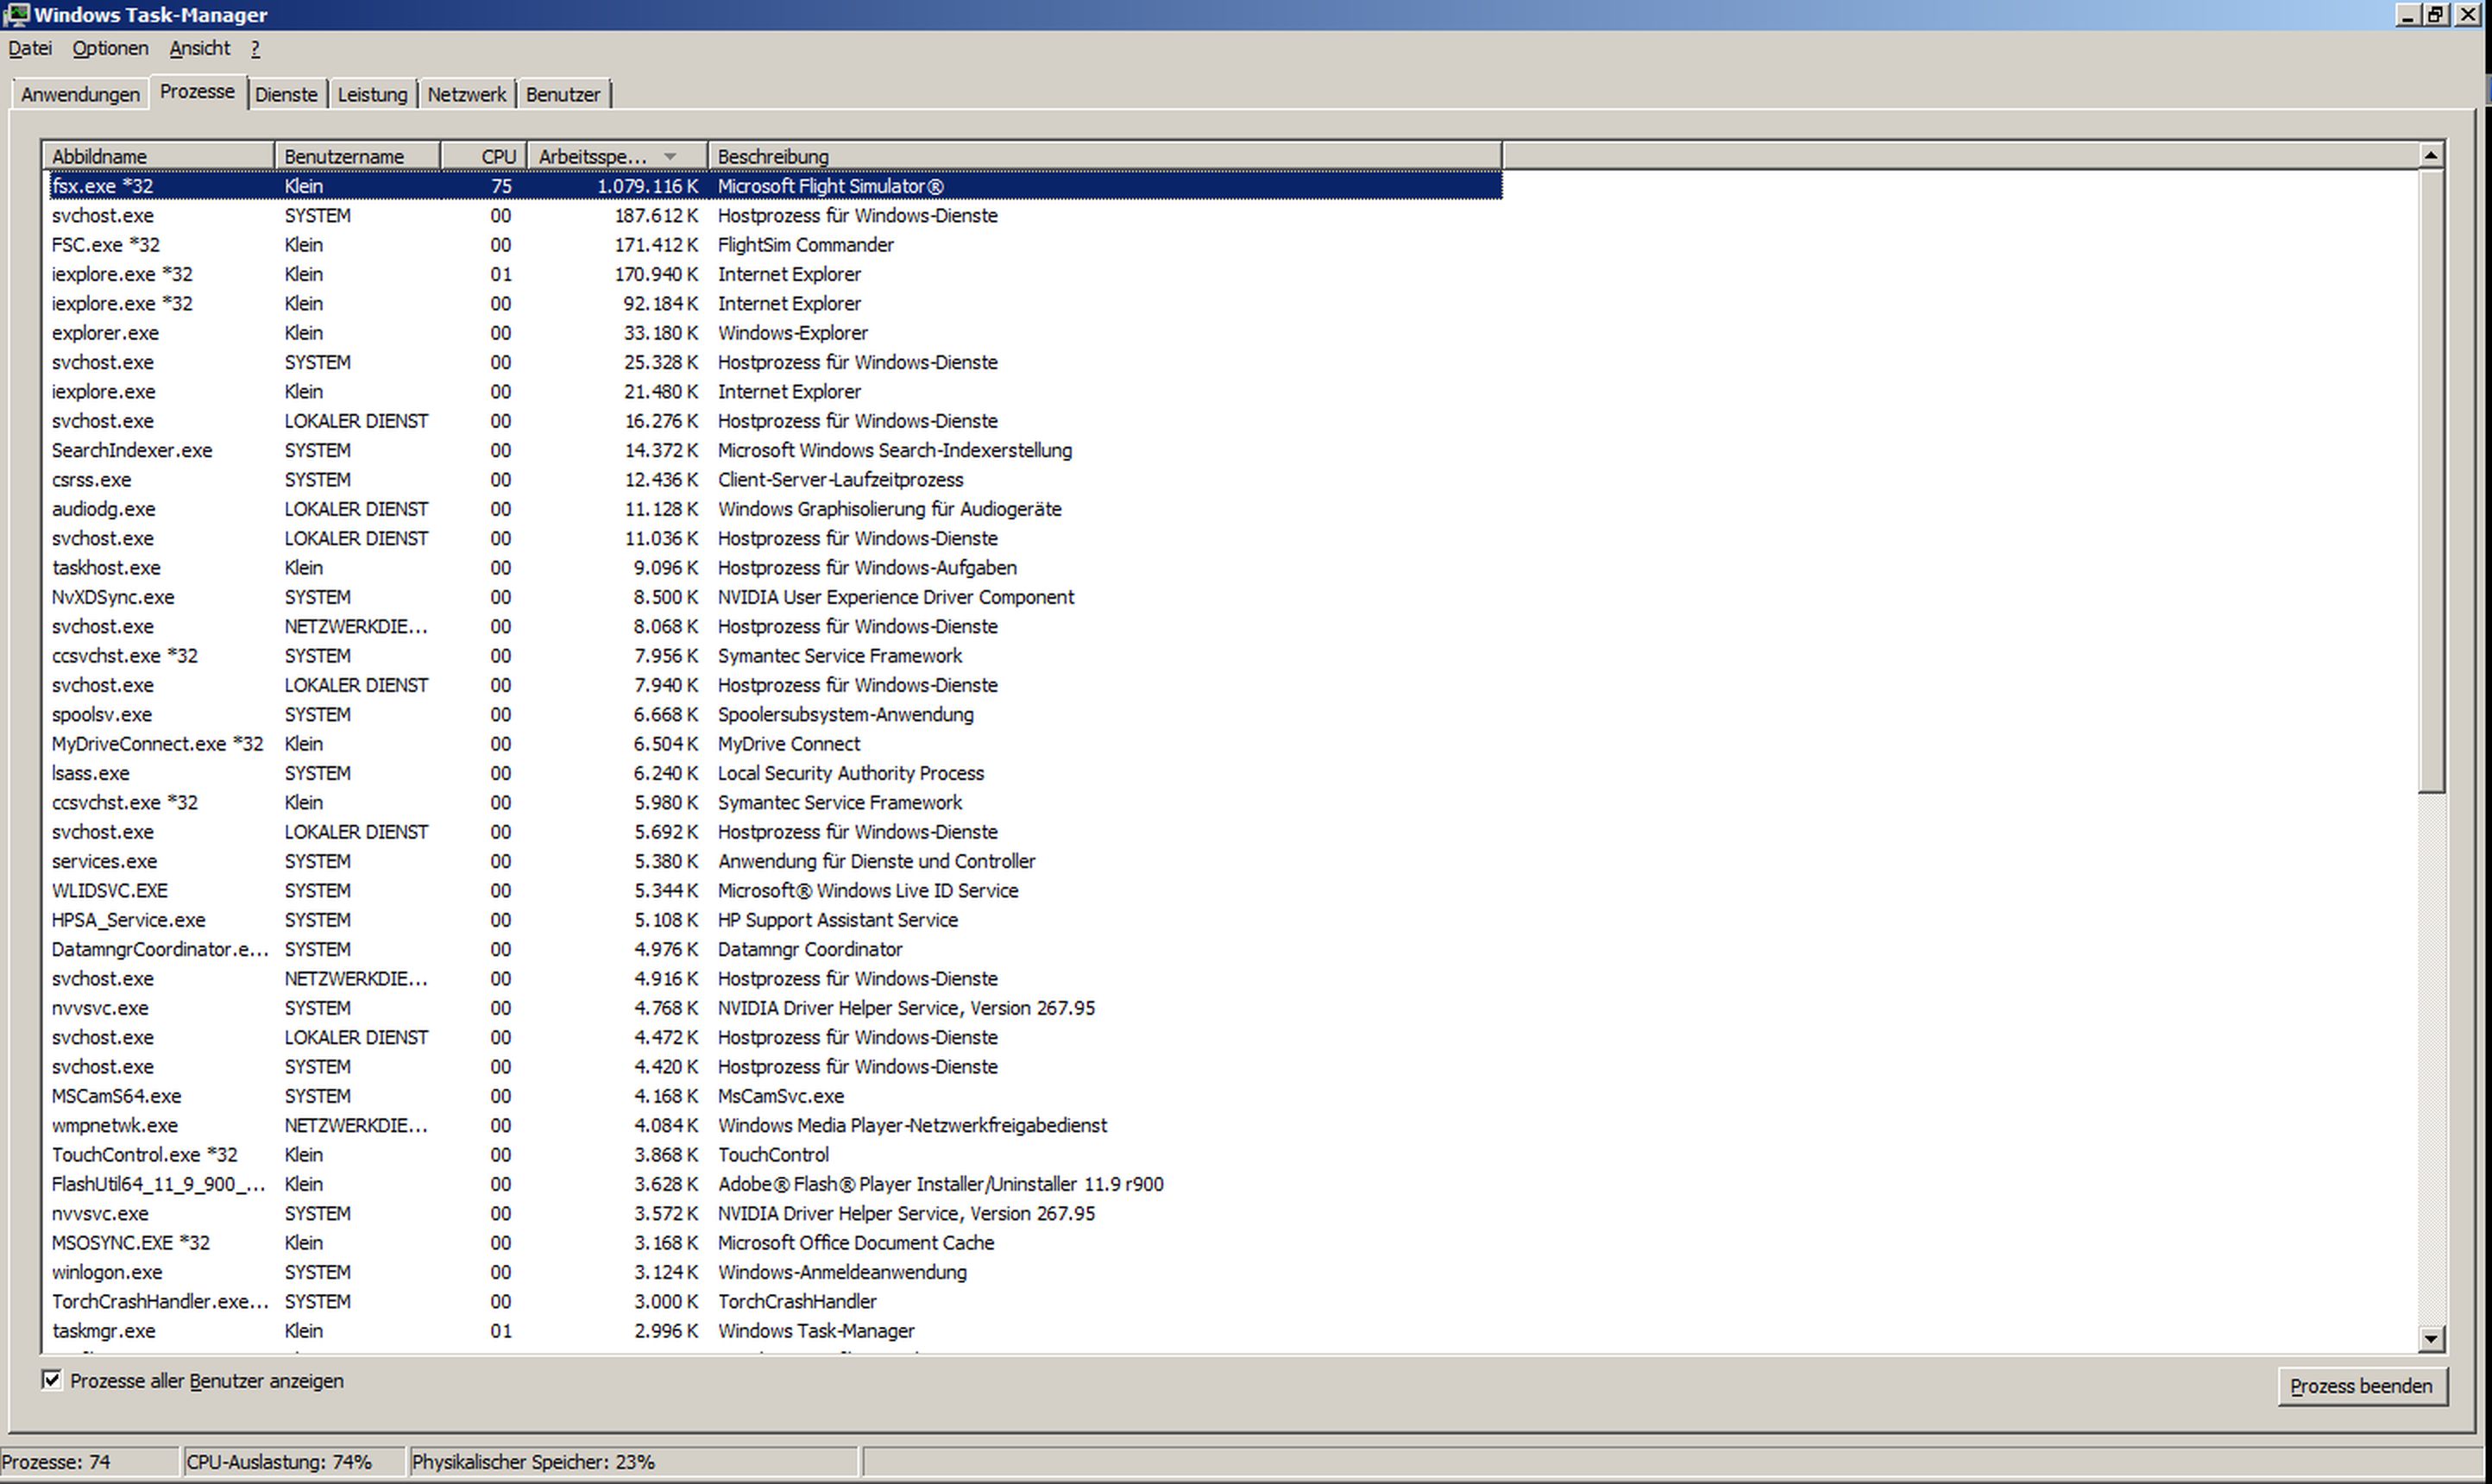Go to the Netzwerk tab
The width and height of the screenshot is (2492, 1484).
(466, 94)
